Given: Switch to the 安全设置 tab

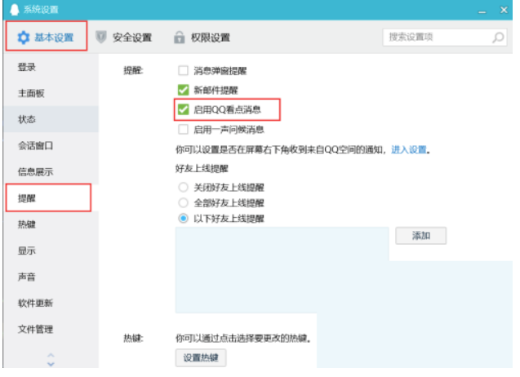Looking at the screenshot, I should (x=124, y=38).
